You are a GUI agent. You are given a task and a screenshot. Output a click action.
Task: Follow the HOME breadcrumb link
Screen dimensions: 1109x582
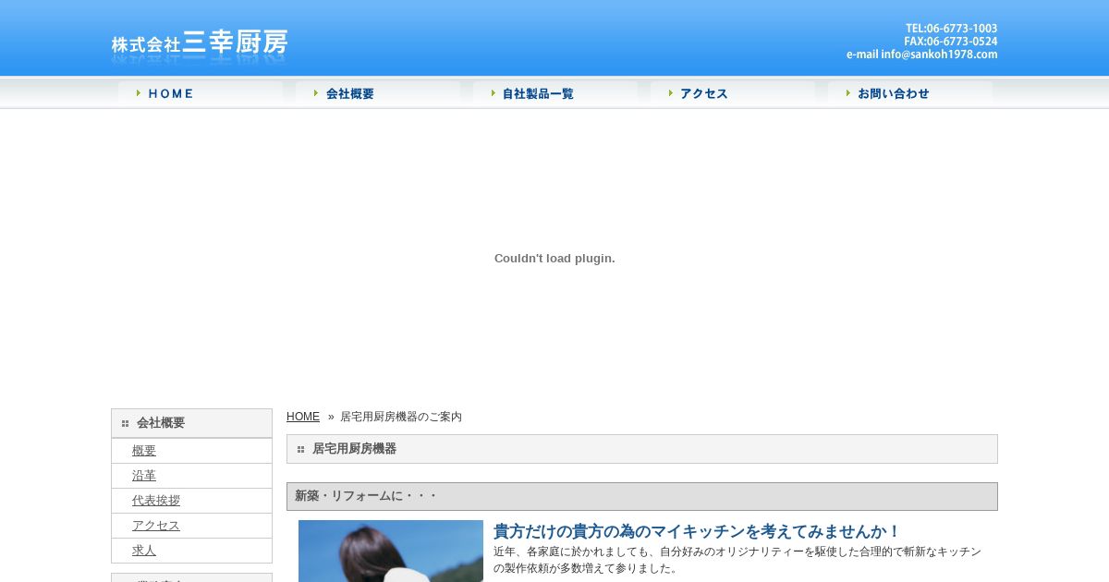[x=303, y=417]
